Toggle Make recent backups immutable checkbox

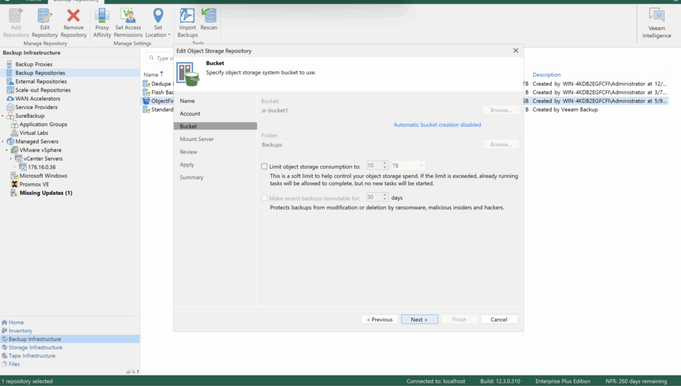264,198
